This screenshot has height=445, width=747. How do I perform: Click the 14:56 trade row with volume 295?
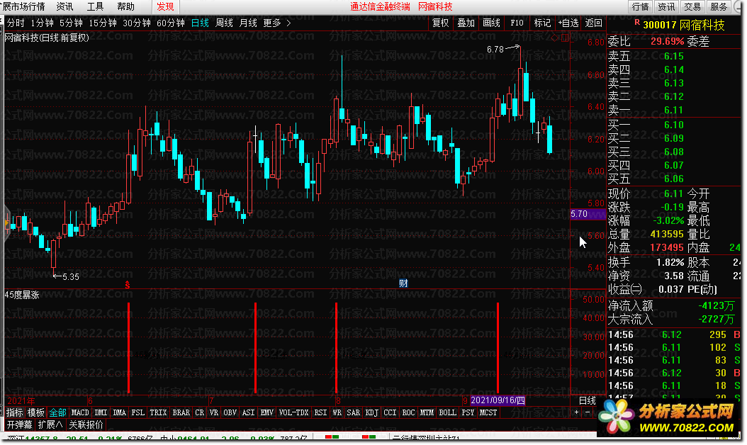pyautogui.click(x=673, y=334)
